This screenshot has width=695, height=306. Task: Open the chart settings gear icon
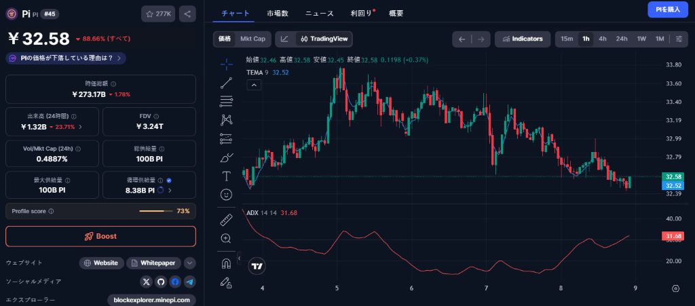pos(675,288)
